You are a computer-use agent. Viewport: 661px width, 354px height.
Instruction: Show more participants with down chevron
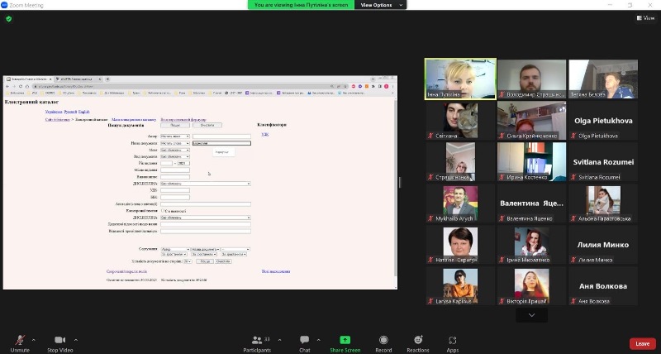point(531,315)
